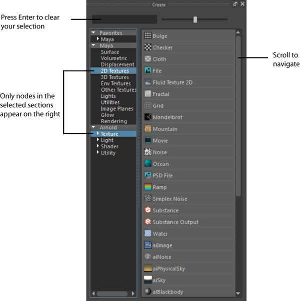The width and height of the screenshot is (300, 301).
Task: Float the Create panel with the undock icon
Action: [235, 4]
